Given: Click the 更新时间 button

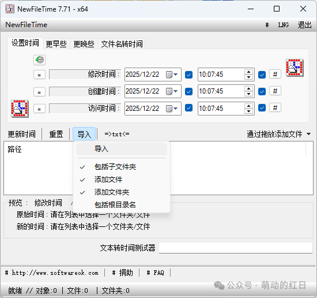Looking at the screenshot, I should (22, 134).
